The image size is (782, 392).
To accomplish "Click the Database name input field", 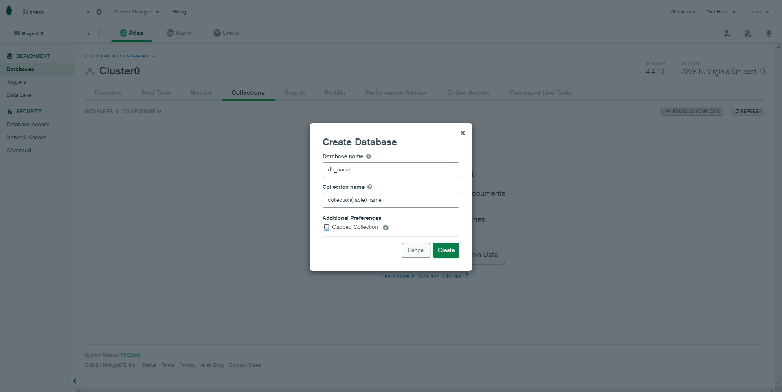I will tap(391, 170).
